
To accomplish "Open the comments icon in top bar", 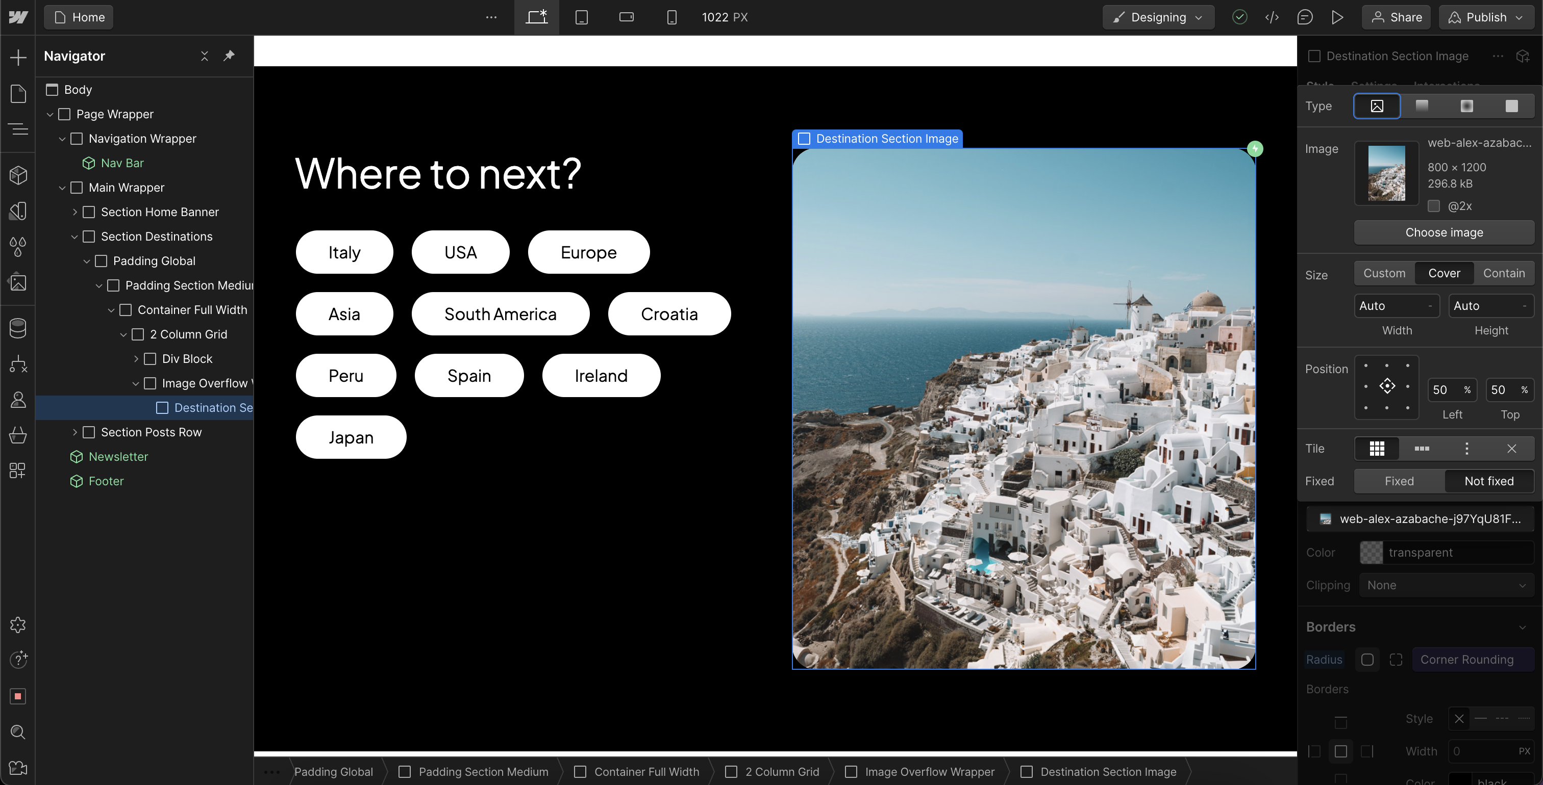I will pyautogui.click(x=1305, y=17).
